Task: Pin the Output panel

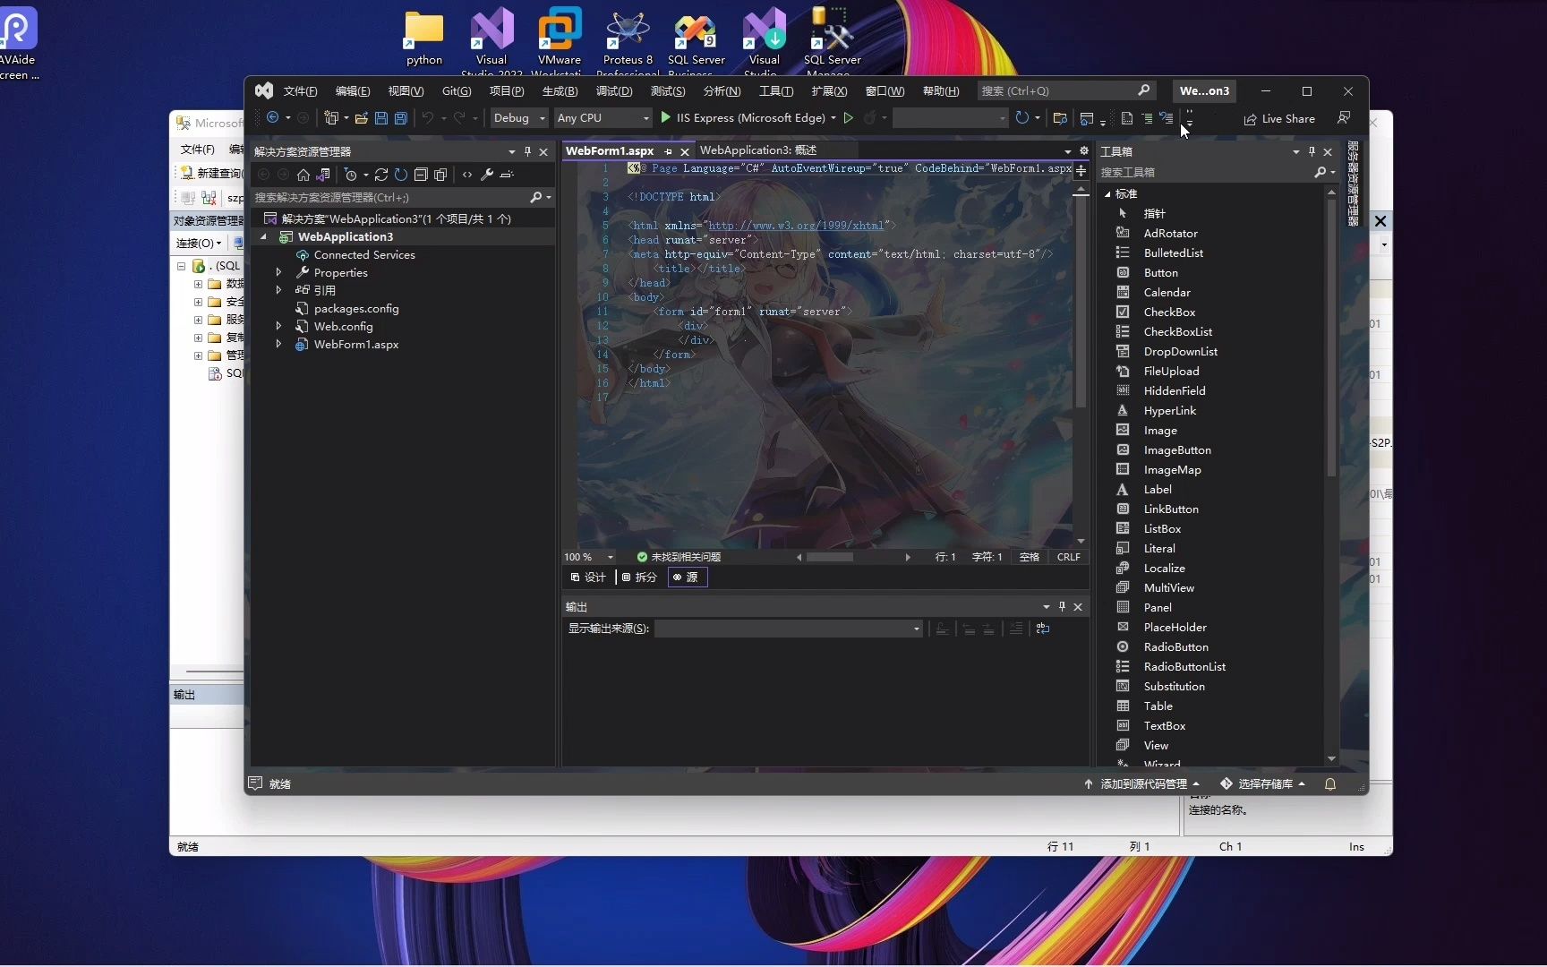Action: pos(1062,606)
